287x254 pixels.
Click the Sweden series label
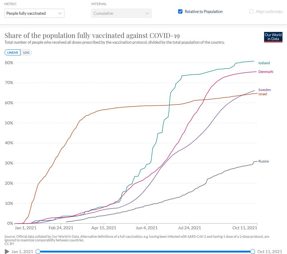[x=264, y=90]
